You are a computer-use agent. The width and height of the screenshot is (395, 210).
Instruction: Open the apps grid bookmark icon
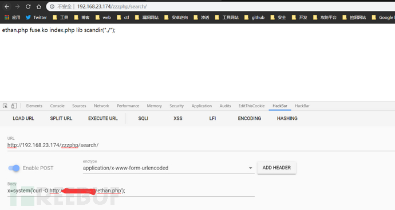coord(7,17)
